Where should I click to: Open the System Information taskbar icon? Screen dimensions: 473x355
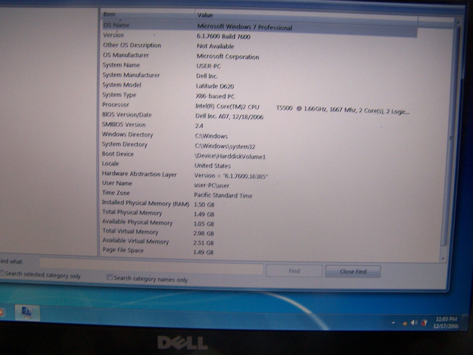(x=27, y=313)
